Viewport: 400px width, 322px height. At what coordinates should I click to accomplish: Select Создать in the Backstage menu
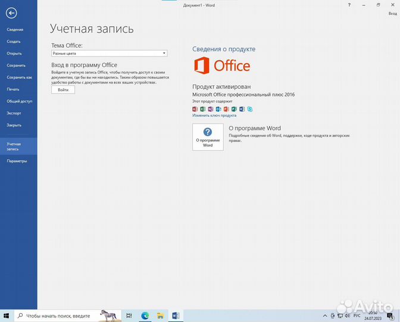coord(14,41)
